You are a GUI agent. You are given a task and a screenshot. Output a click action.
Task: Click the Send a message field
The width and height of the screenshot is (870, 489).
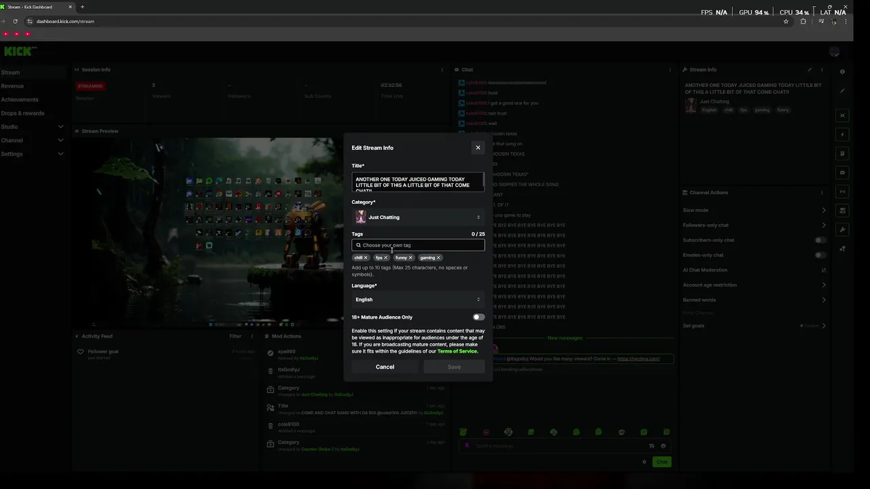point(554,446)
